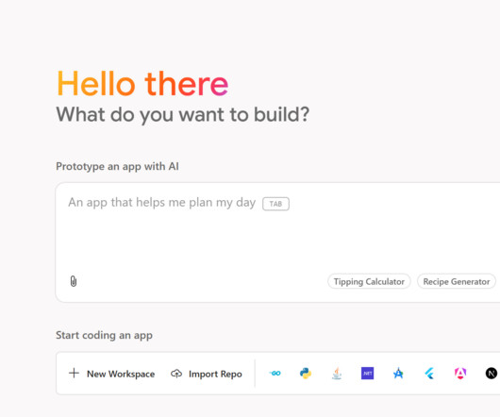Choose the Flutter template icon

pyautogui.click(x=429, y=373)
